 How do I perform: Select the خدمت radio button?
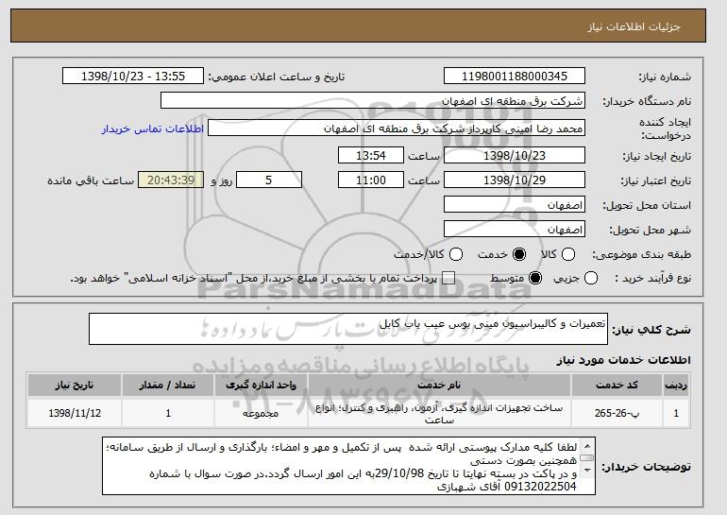coord(519,254)
